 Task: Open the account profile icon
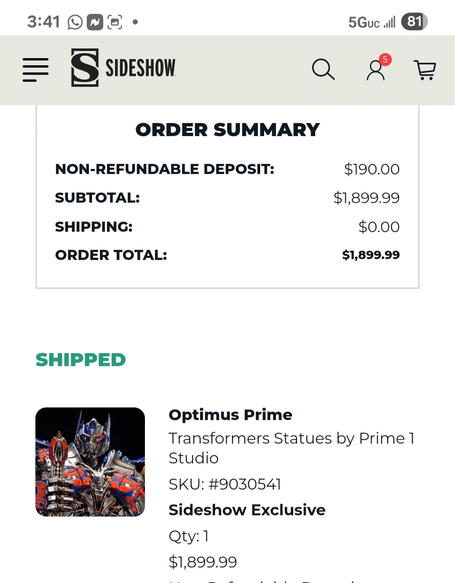pyautogui.click(x=375, y=70)
